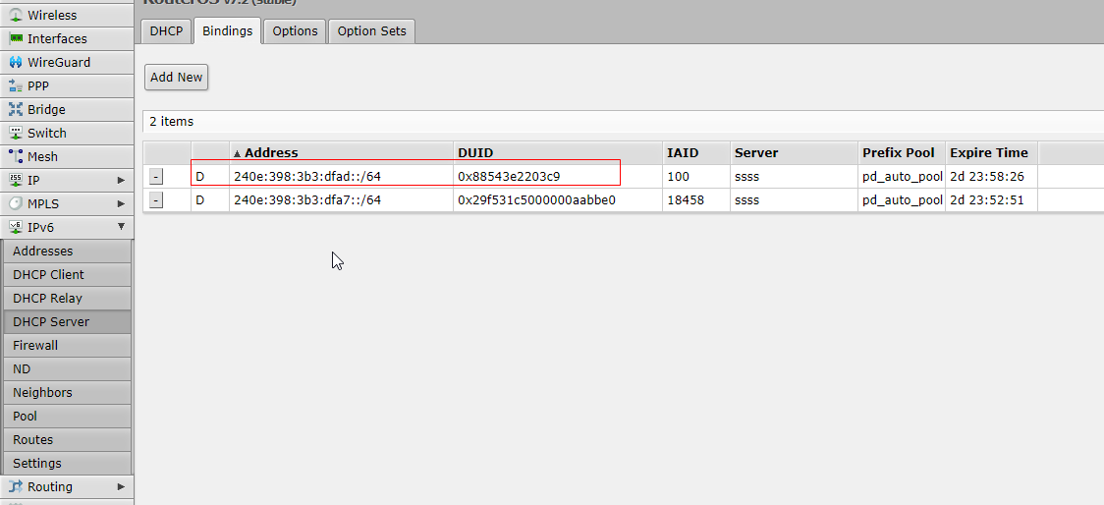Viewport: 1104px width, 505px height.
Task: Switch to the Options tab
Action: (295, 30)
